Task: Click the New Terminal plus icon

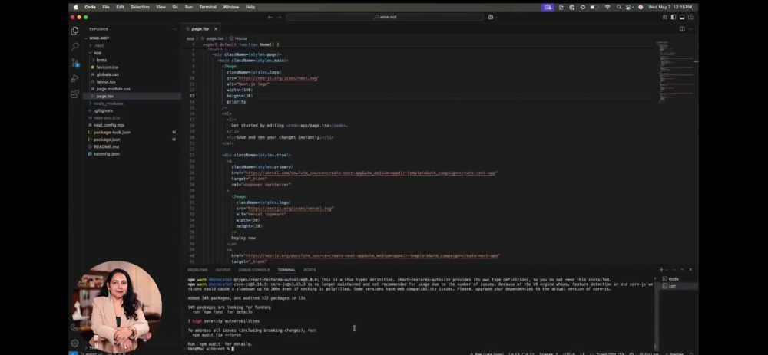Action: [x=661, y=269]
